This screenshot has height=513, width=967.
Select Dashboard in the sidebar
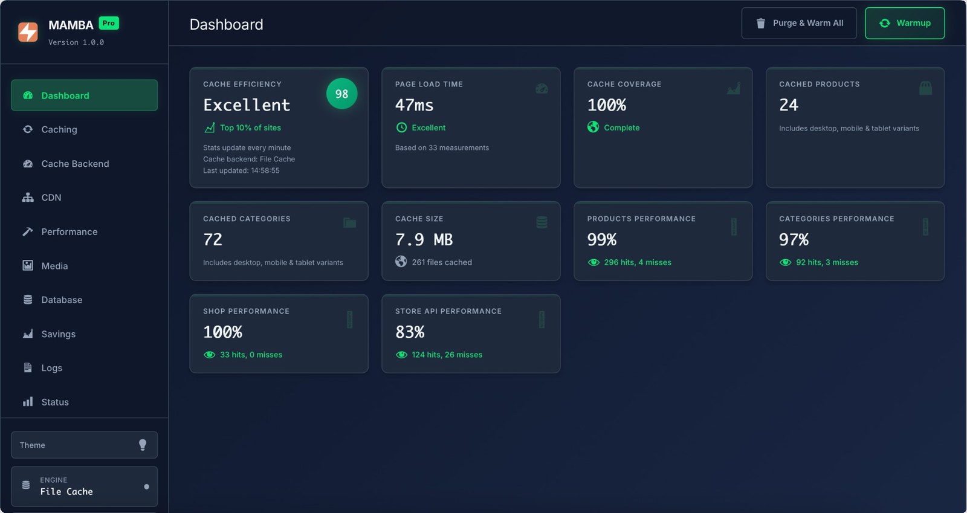84,95
